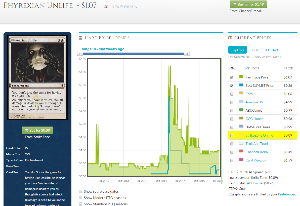Enable the Card Kingdom checkbox
This screenshot has width=300, height=206.
[x=232, y=160]
